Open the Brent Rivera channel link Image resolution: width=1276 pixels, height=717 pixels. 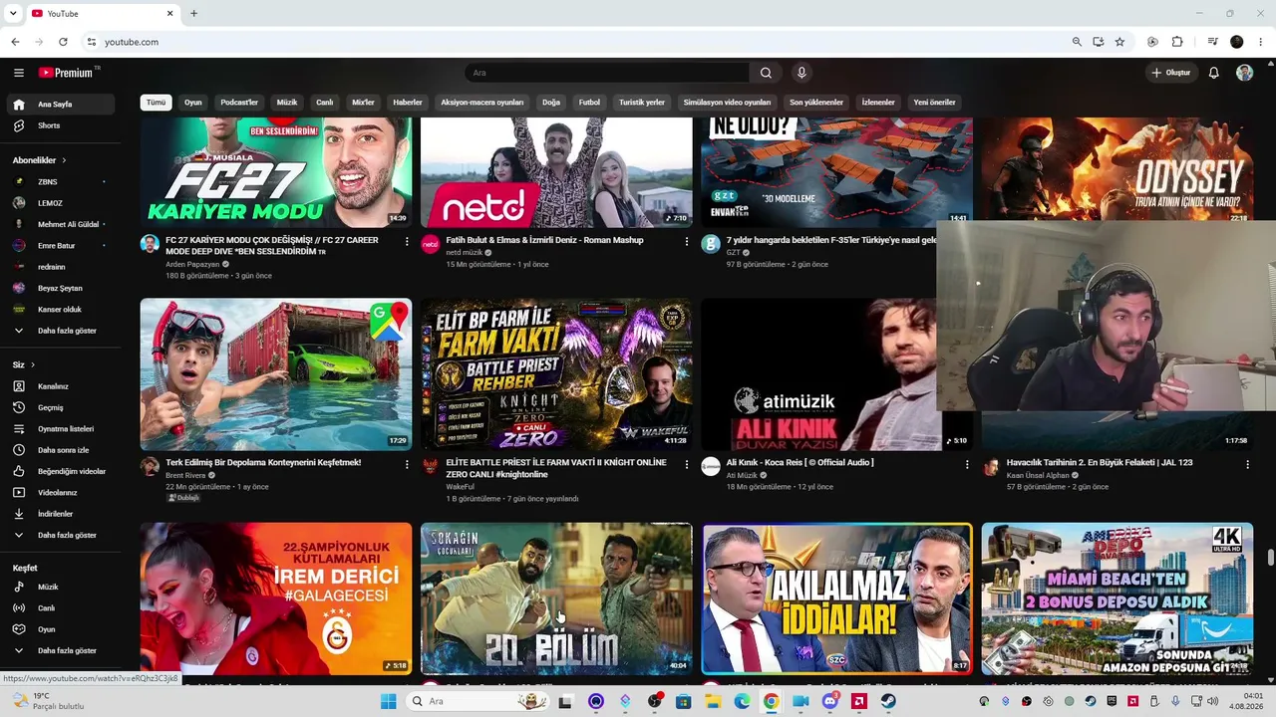(x=185, y=476)
